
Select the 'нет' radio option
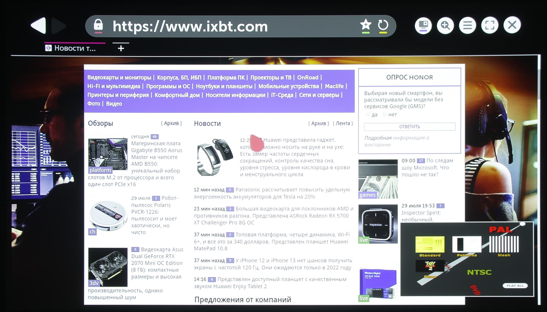(x=385, y=114)
